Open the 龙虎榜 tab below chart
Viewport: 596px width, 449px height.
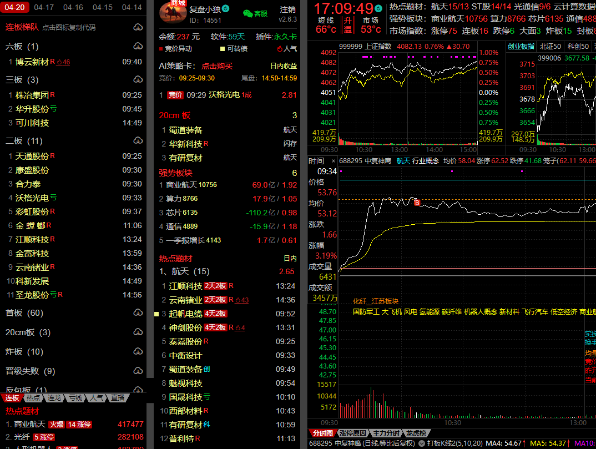416,433
